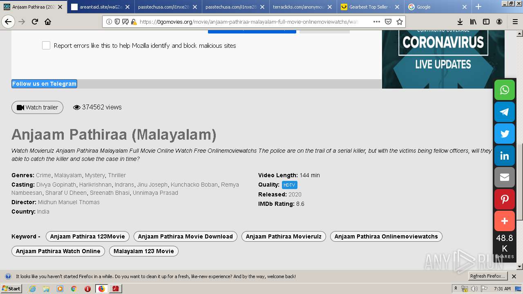Share on Pinterest
Viewport: 523px width, 294px height.
[x=505, y=199]
